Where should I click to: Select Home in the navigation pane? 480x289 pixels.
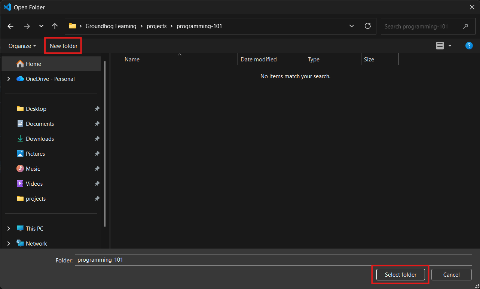coord(51,64)
